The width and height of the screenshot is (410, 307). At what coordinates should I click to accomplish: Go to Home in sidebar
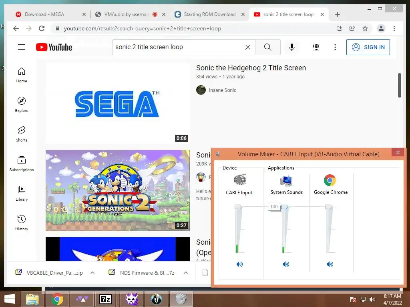[22, 75]
